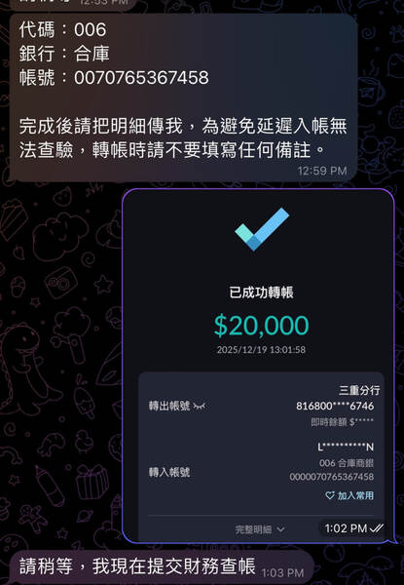Screen dimensions: 404x585
Task: Click the 加入常用 link text
Action: click(x=355, y=495)
